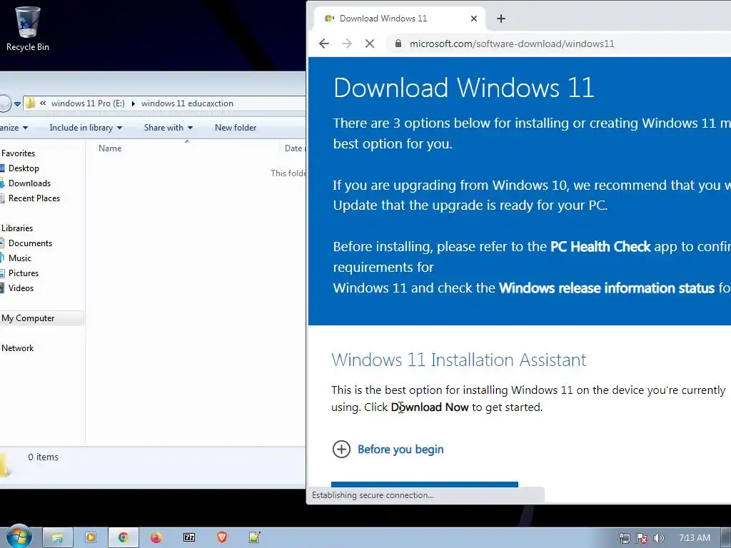Open the Organize menu in Explorer
The width and height of the screenshot is (731, 548).
point(14,128)
